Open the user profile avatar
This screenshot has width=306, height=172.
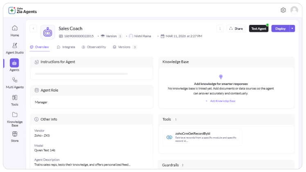click(294, 10)
